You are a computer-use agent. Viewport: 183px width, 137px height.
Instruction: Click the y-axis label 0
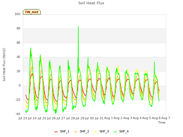[19, 86]
